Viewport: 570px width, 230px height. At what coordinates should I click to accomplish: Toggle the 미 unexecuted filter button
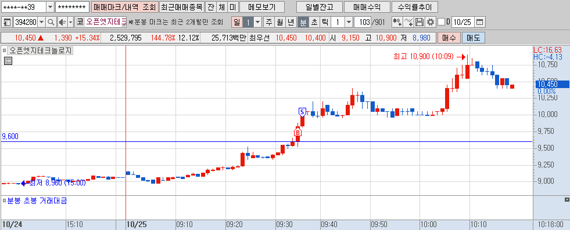tap(232, 7)
